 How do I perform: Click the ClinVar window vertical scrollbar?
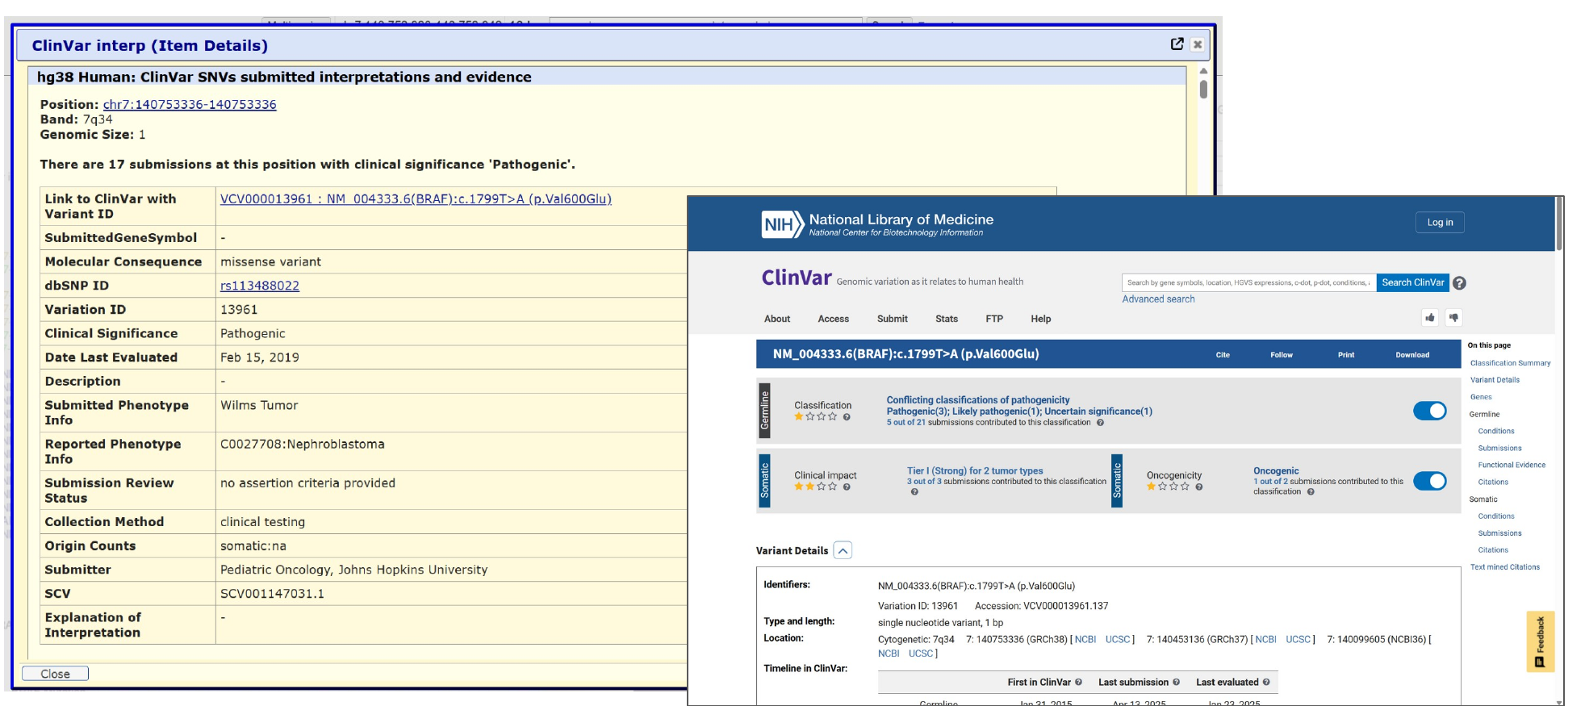[1559, 224]
